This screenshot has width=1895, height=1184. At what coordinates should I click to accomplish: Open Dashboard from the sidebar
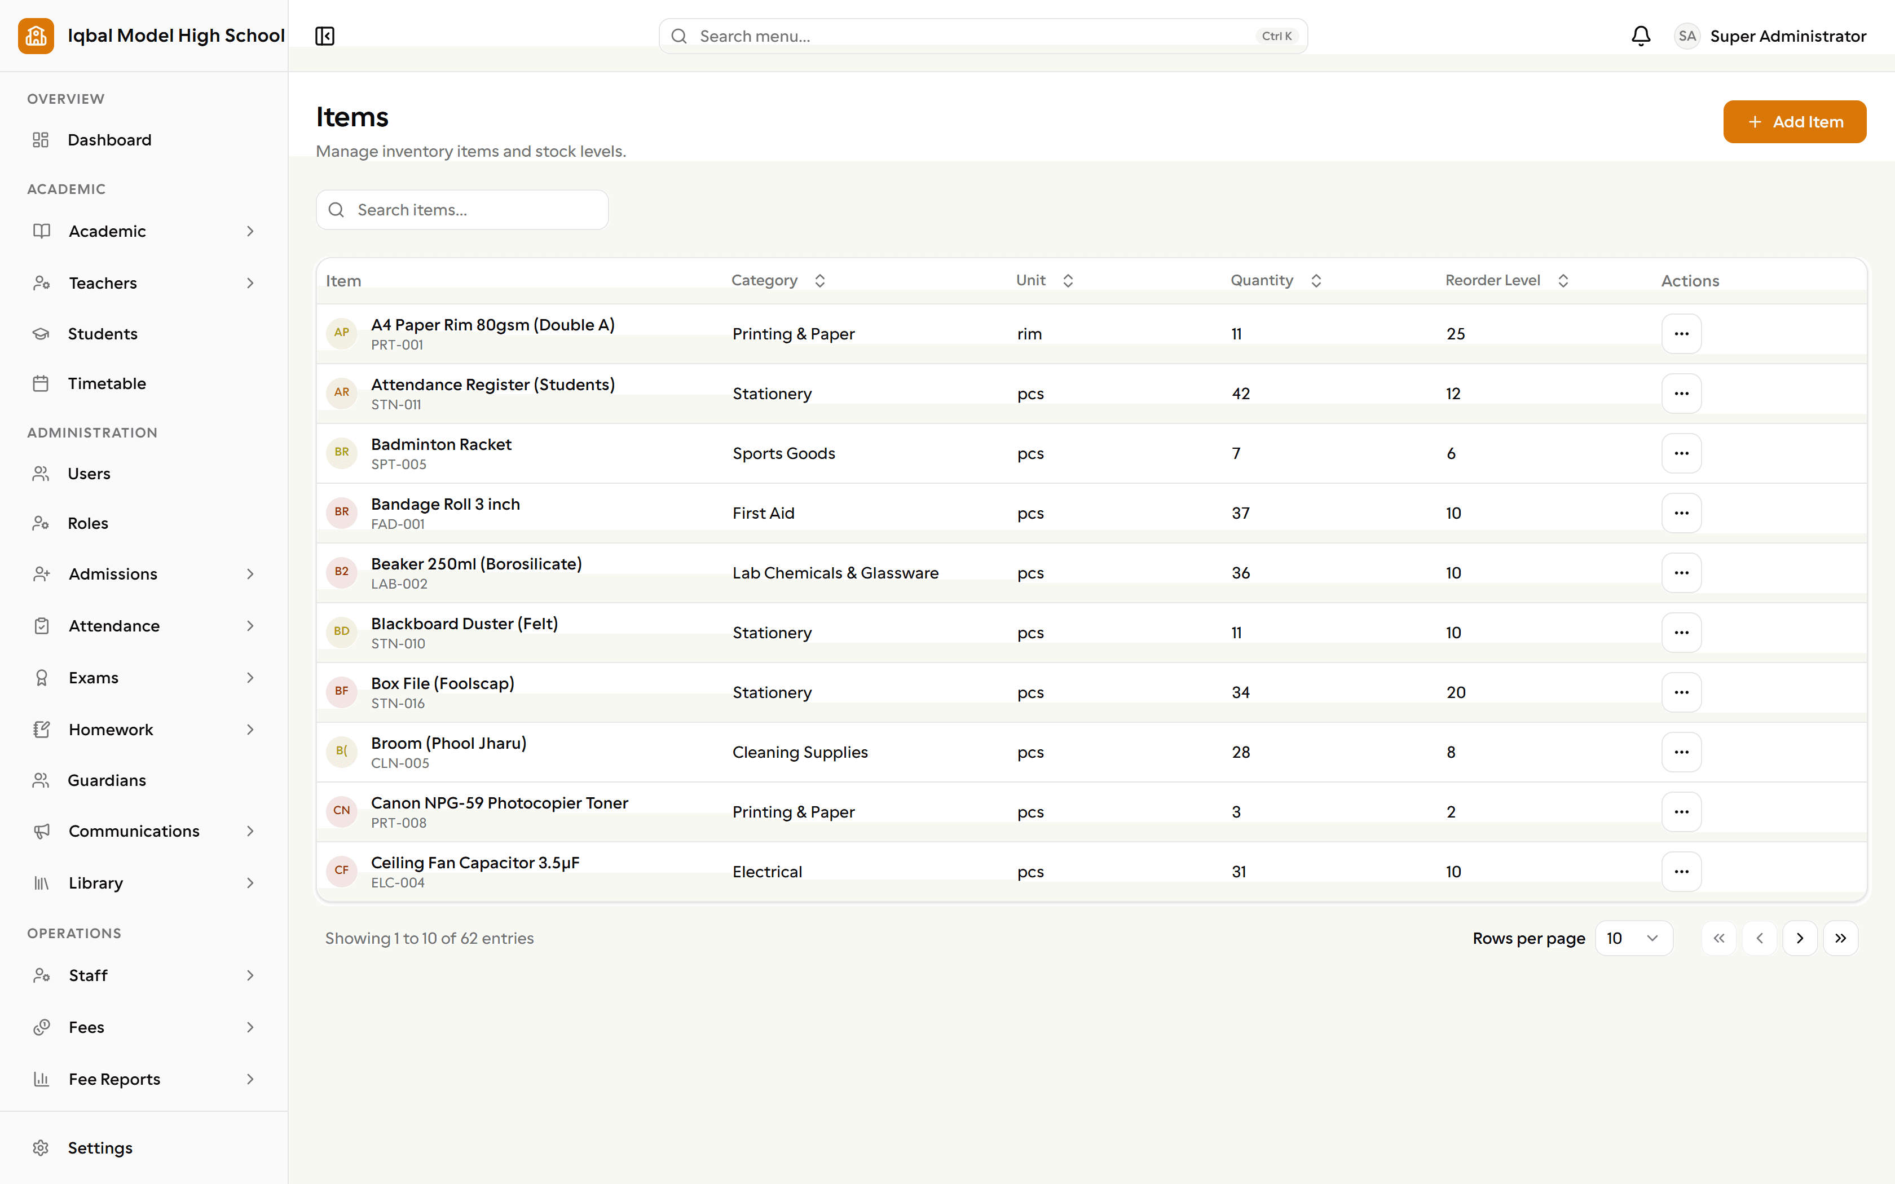tap(144, 140)
